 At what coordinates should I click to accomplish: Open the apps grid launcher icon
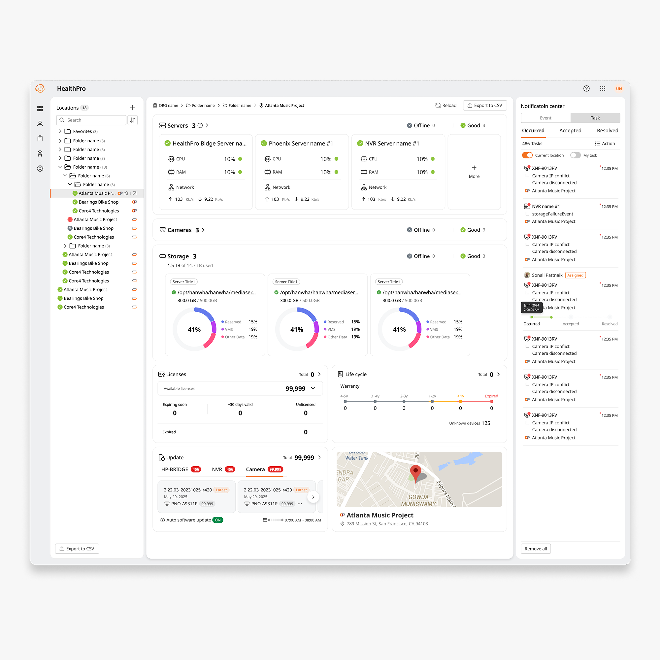click(x=603, y=88)
